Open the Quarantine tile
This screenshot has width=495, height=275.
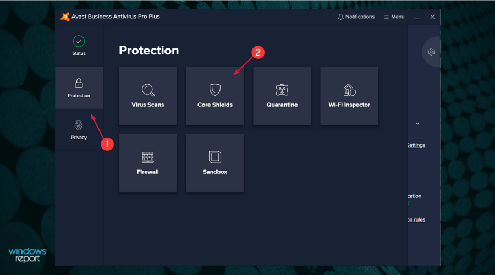click(x=282, y=96)
